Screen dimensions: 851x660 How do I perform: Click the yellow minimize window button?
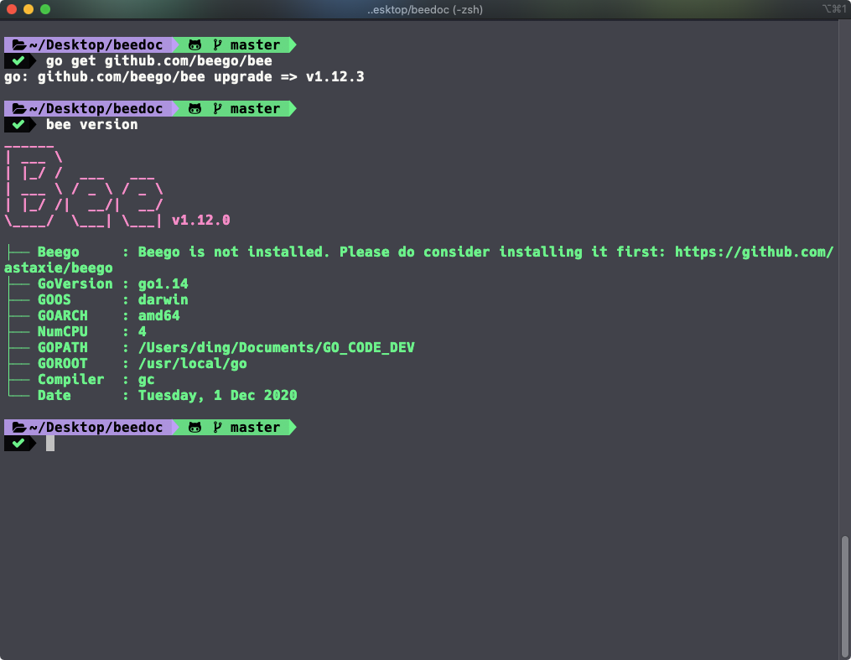click(29, 9)
